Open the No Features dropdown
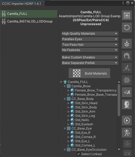 (90, 50)
